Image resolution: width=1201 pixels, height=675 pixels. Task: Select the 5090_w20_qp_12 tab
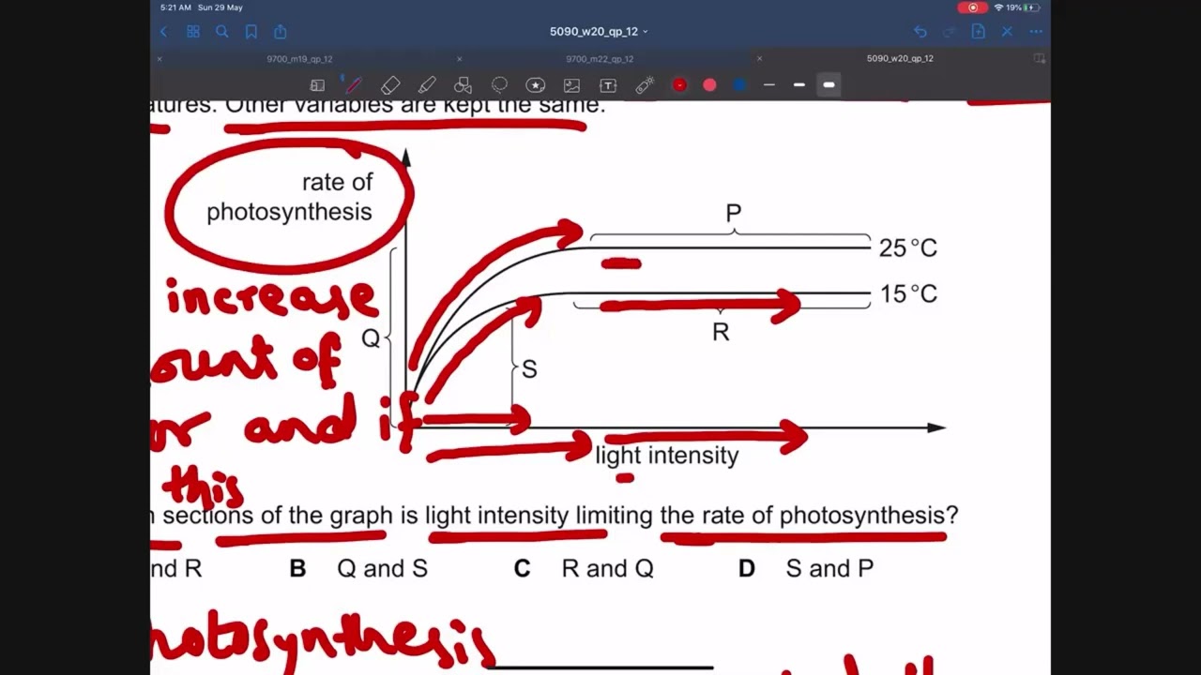point(900,59)
